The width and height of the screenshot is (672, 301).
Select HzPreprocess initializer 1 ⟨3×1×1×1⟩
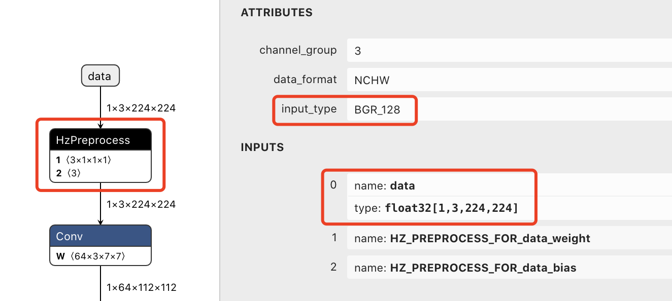[x=84, y=160]
